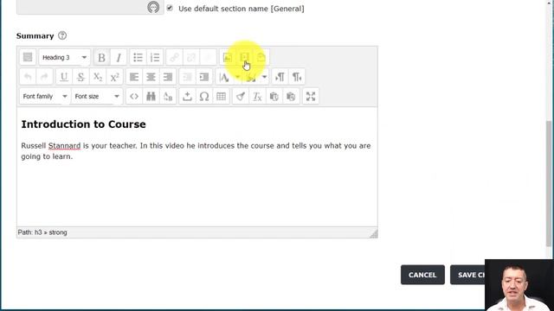Click the CANCEL button

pos(422,275)
